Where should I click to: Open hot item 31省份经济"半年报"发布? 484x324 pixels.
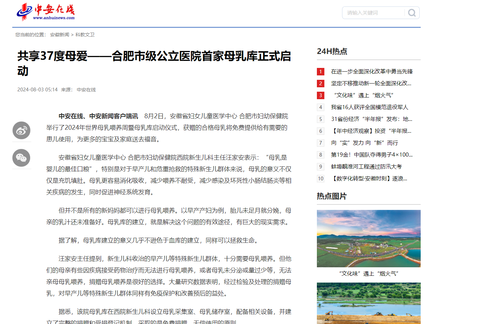(371, 119)
